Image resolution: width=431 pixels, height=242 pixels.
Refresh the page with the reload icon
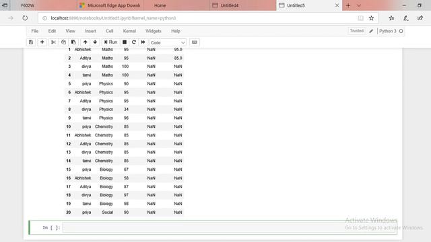click(x=25, y=18)
